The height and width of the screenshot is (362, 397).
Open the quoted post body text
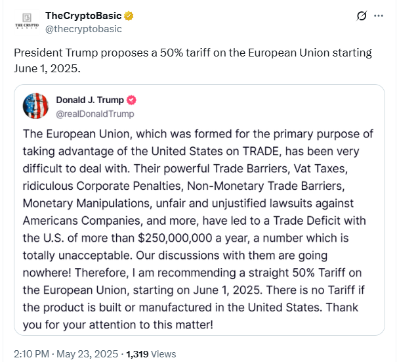(198, 229)
